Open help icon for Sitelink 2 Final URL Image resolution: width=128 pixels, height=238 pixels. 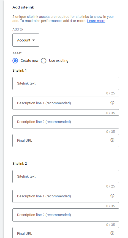(x=112, y=233)
